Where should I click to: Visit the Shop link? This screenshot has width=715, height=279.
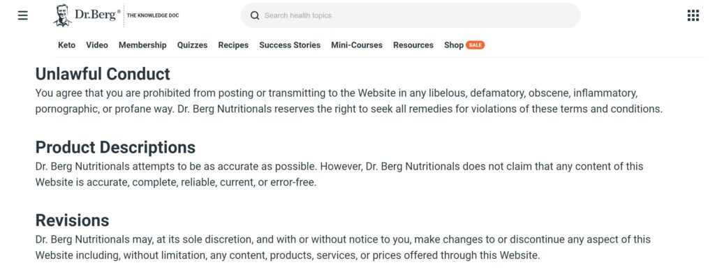(453, 45)
